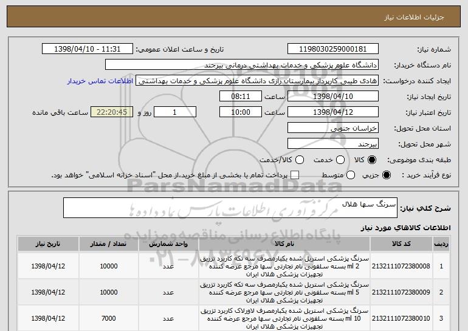Click the شماره نیاز field 1198030259000181
Viewport: 468px width, 331px height.
click(333, 49)
